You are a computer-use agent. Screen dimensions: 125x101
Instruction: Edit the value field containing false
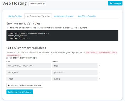(75, 66)
